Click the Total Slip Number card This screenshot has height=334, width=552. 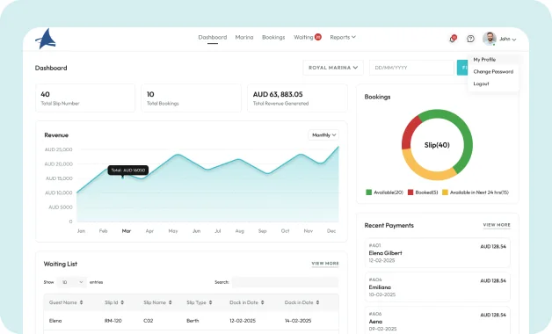[x=85, y=98]
